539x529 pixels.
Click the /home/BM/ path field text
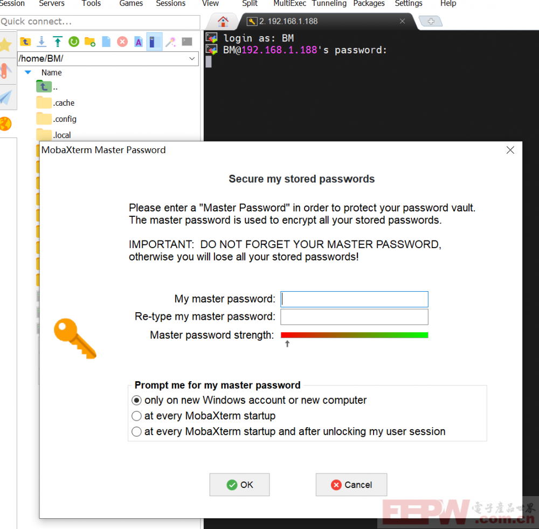(x=41, y=59)
